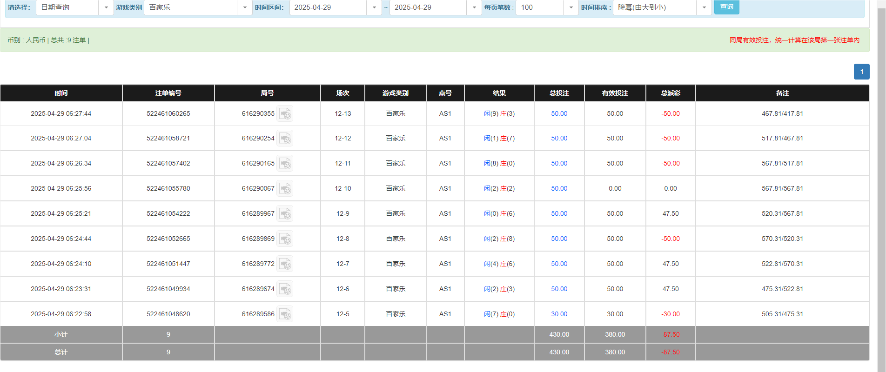Click total bet 50.00 link for 522461060265
Image resolution: width=886 pixels, height=372 pixels.
559,114
